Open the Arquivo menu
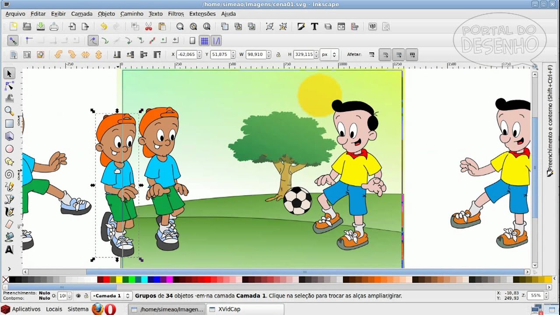The image size is (560, 315). (x=15, y=14)
